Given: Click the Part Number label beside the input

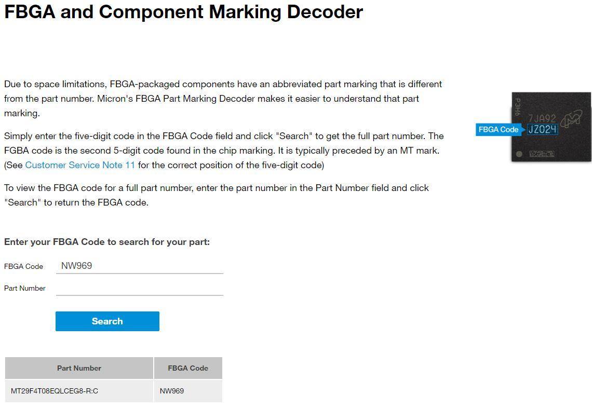Looking at the screenshot, I should pyautogui.click(x=25, y=288).
